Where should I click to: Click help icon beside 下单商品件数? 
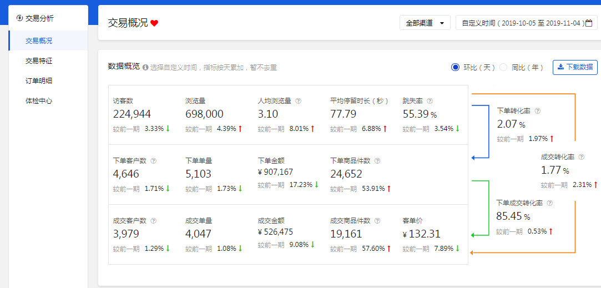377,161
